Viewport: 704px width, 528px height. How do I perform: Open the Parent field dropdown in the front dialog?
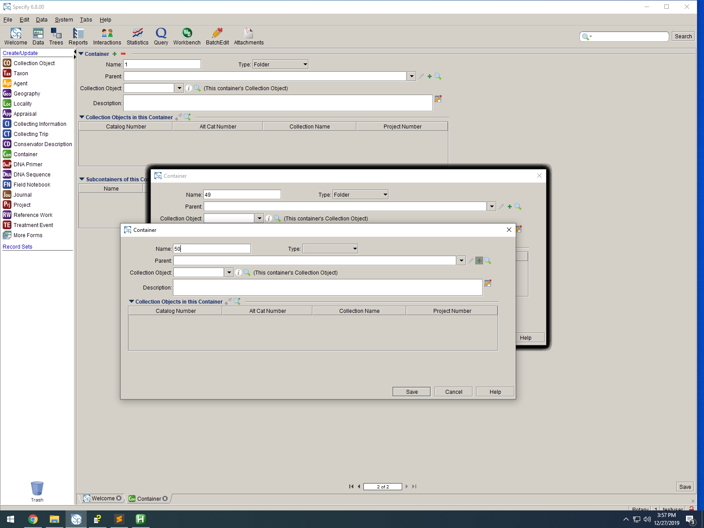click(461, 260)
